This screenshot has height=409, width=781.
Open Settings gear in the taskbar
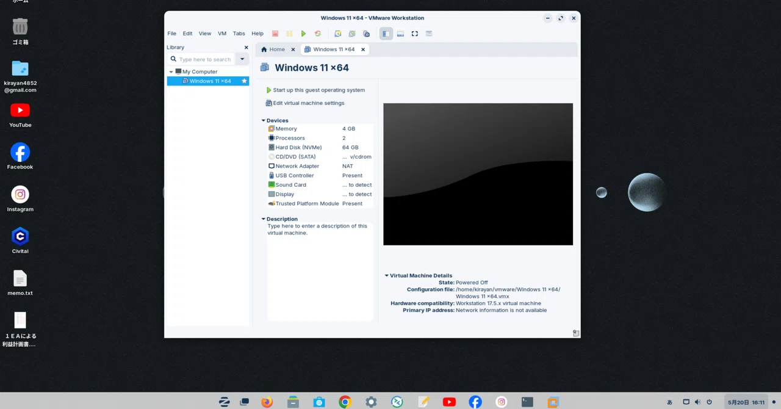371,402
